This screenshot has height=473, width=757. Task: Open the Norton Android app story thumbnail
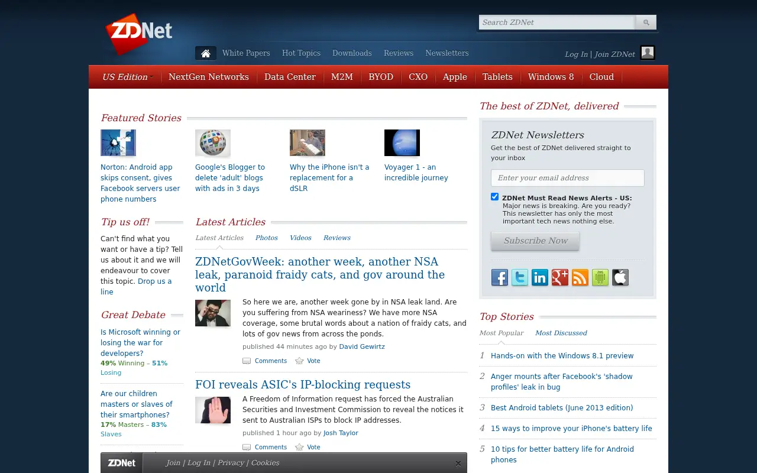click(118, 143)
